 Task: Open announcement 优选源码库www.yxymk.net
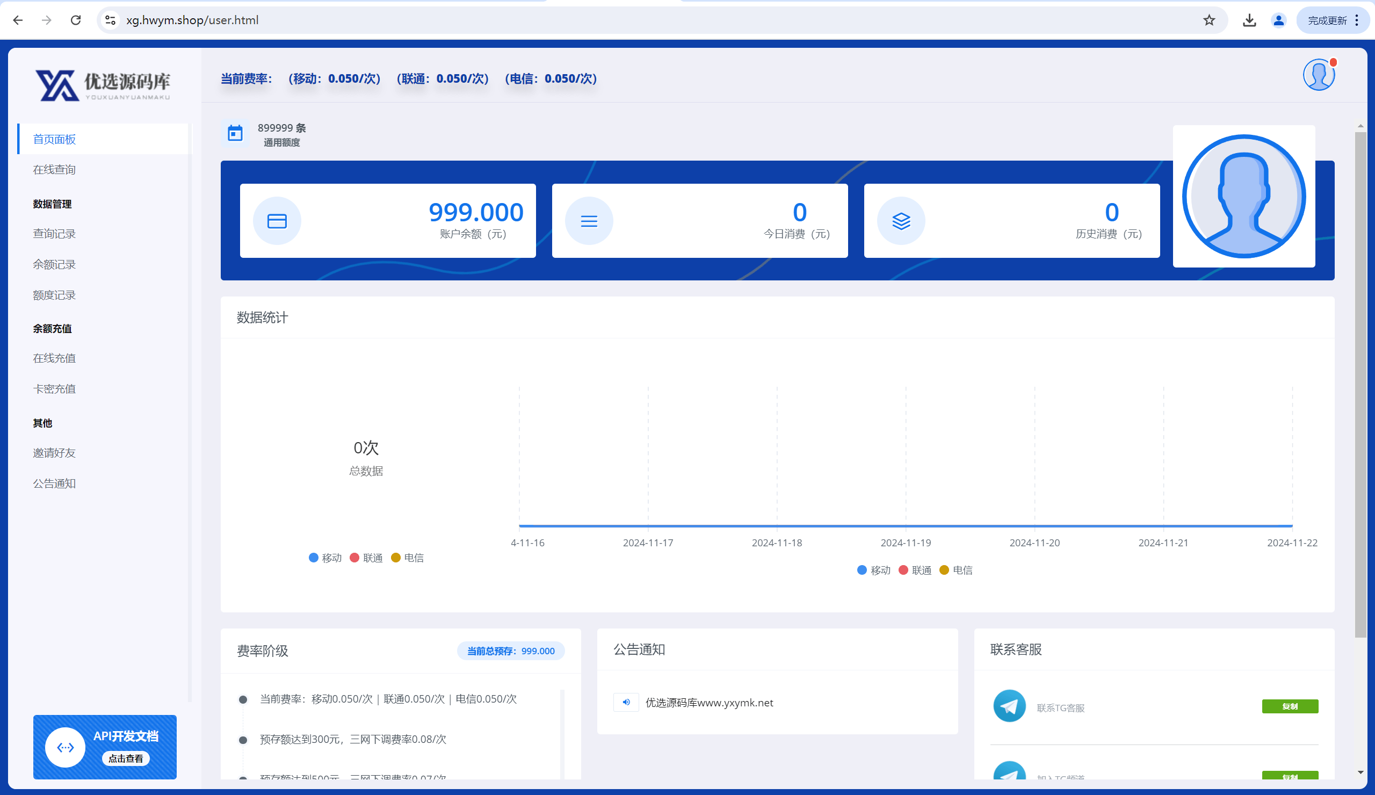pyautogui.click(x=710, y=702)
